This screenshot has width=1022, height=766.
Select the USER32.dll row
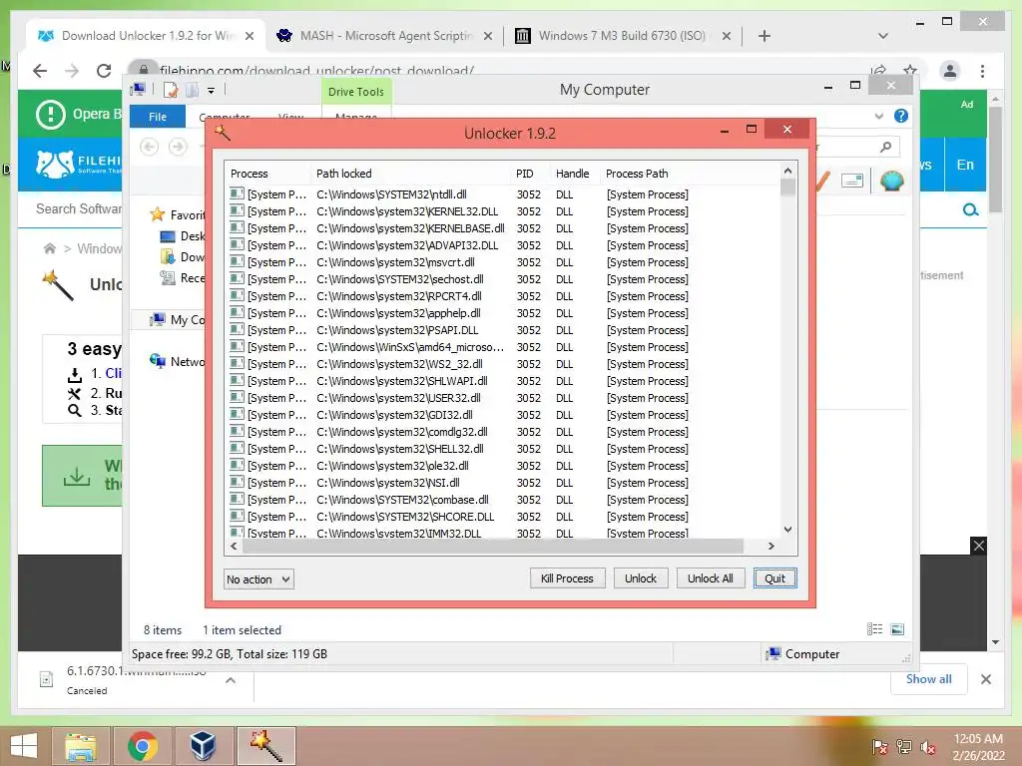coord(502,397)
